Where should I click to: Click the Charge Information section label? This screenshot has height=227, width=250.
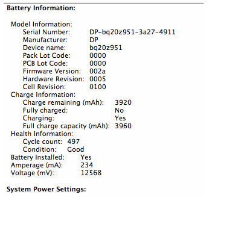pos(43,95)
